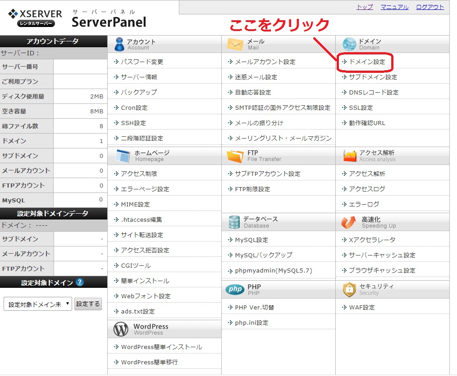
Task: Open アクセス拒否設定
Action: pyautogui.click(x=145, y=250)
